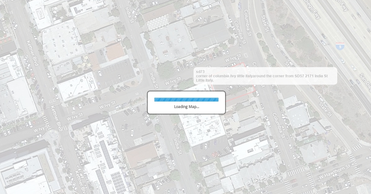Click the W Hawthorn St street label
The width and height of the screenshot is (371, 194).
coord(335,172)
